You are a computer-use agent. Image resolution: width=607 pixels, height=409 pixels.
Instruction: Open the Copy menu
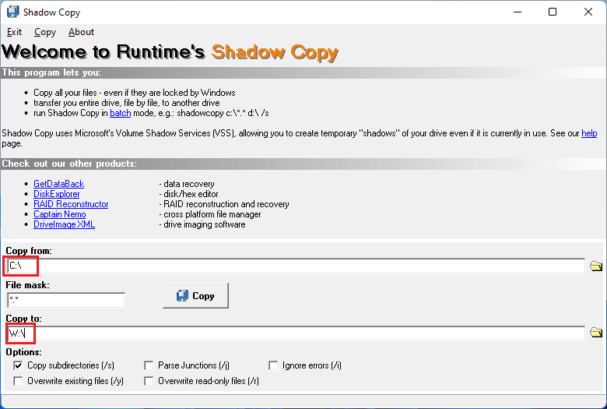coord(45,32)
